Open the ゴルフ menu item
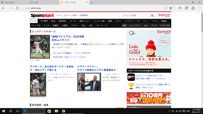The width and height of the screenshot is (203, 114). pos(118,21)
